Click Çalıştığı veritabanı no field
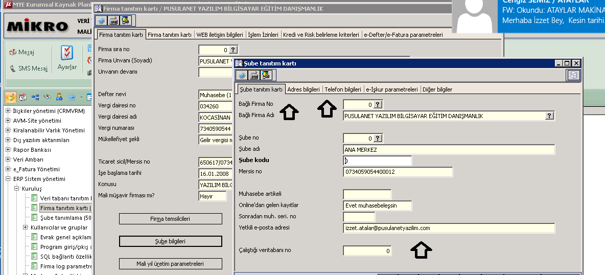The image size is (605, 275). 367,250
